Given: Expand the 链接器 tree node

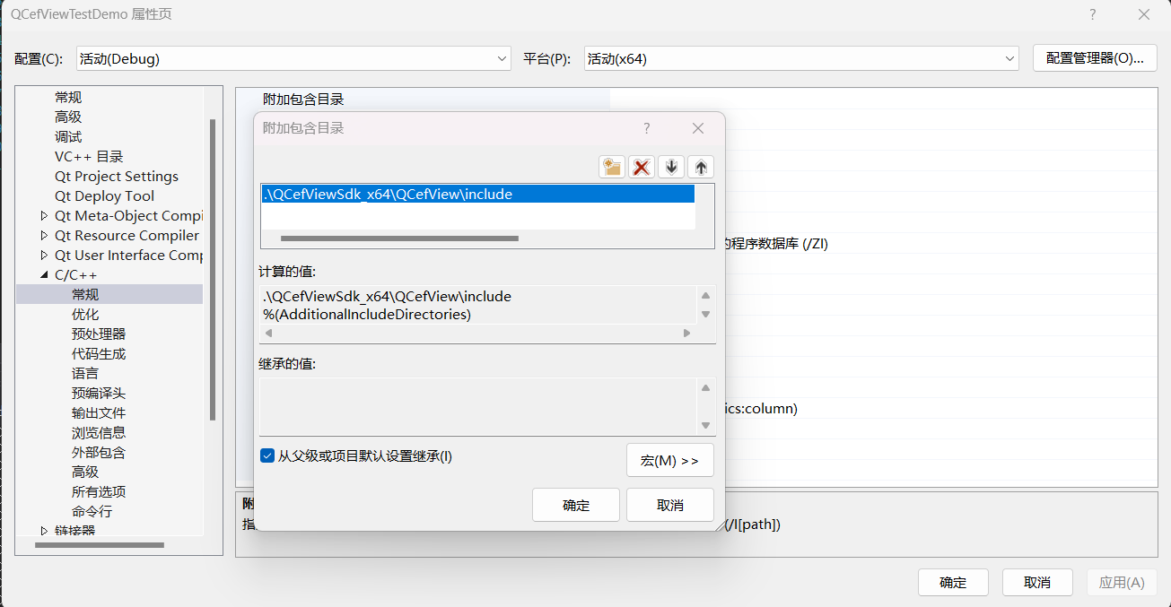Looking at the screenshot, I should point(45,531).
